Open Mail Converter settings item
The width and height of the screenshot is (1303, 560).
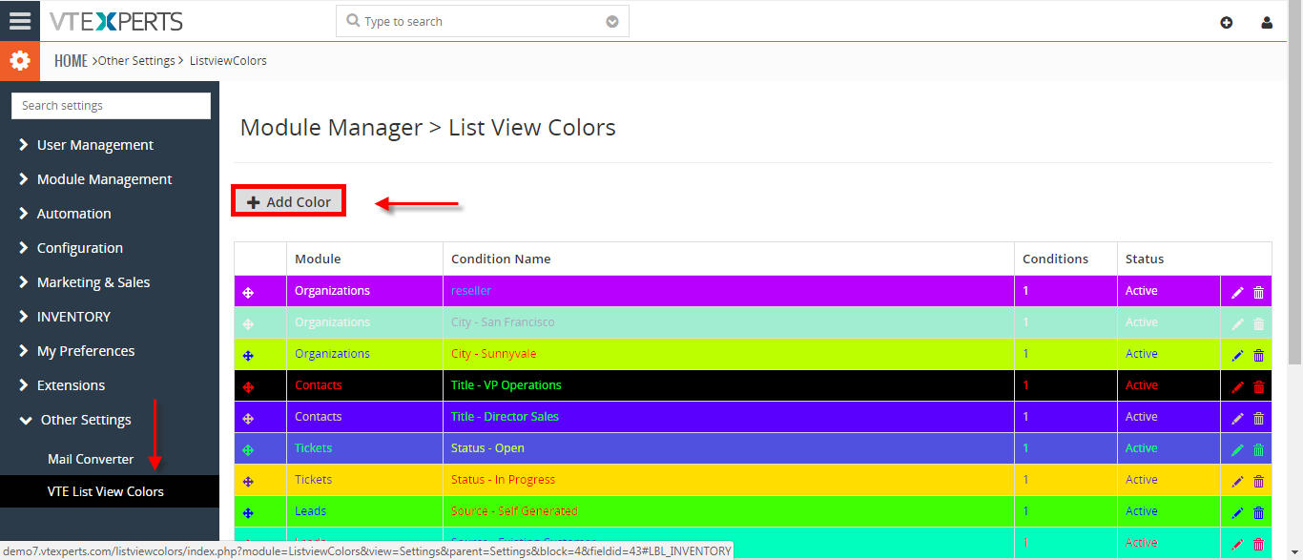click(x=91, y=459)
